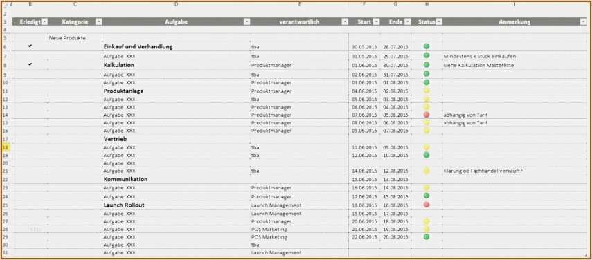Select column header D
The image size is (592, 260).
click(177, 4)
